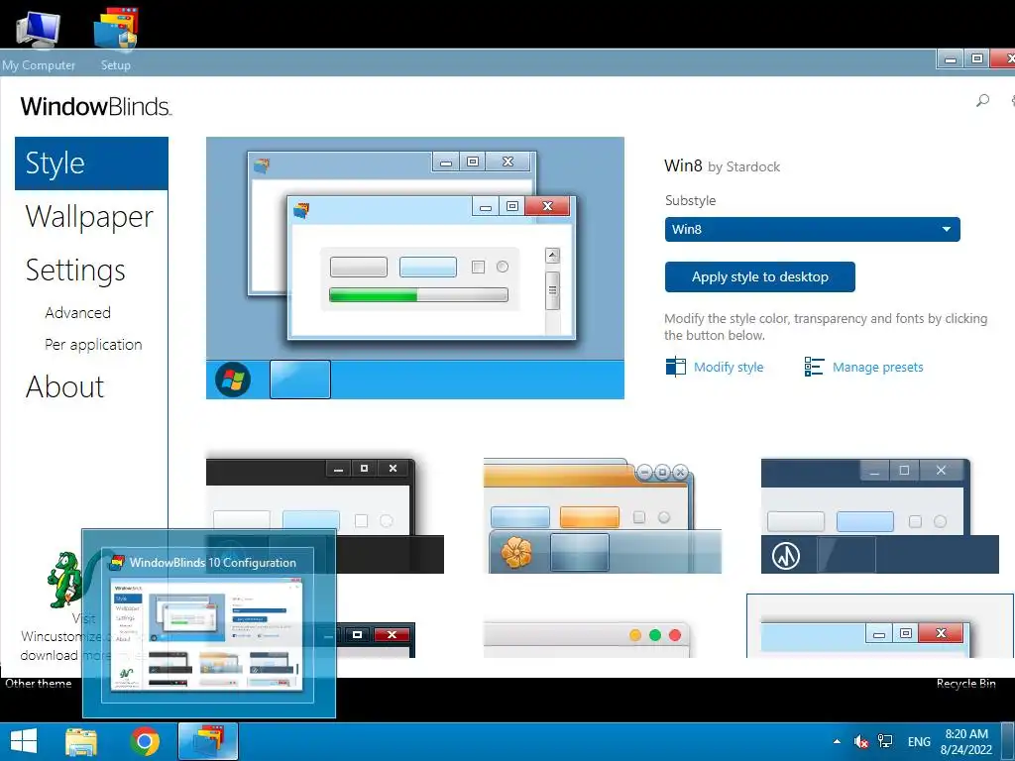
Task: Select the Per application item
Action: (93, 344)
